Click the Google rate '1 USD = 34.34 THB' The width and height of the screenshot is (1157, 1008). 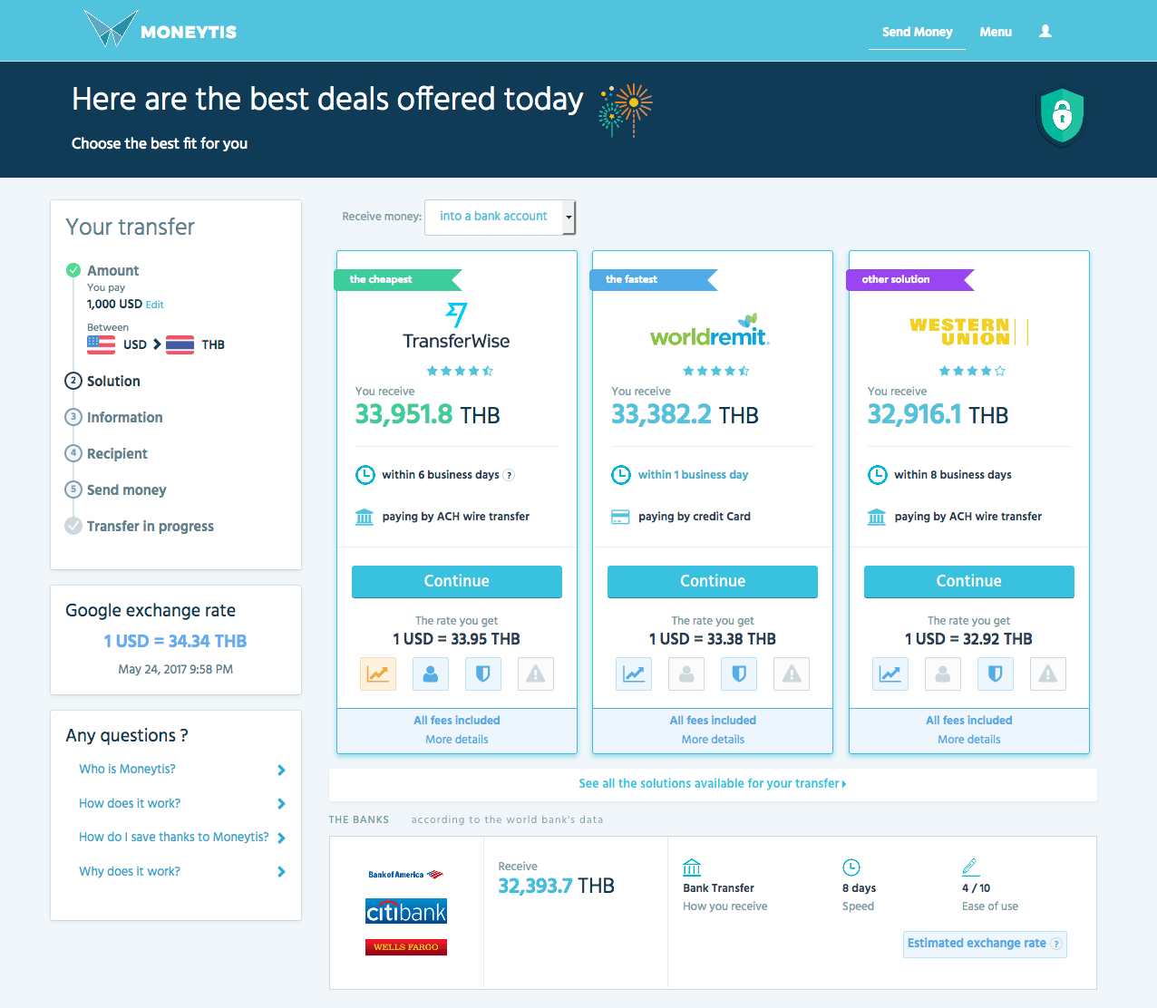(x=175, y=641)
